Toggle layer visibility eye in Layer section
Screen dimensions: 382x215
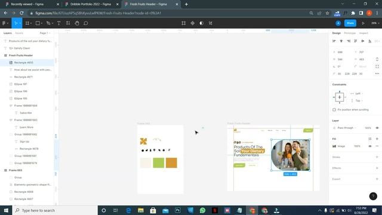tap(377, 128)
